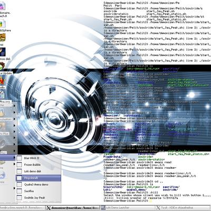
Task: Launch Blair Witch II from the games menu
Action: pyautogui.click(x=39, y=158)
